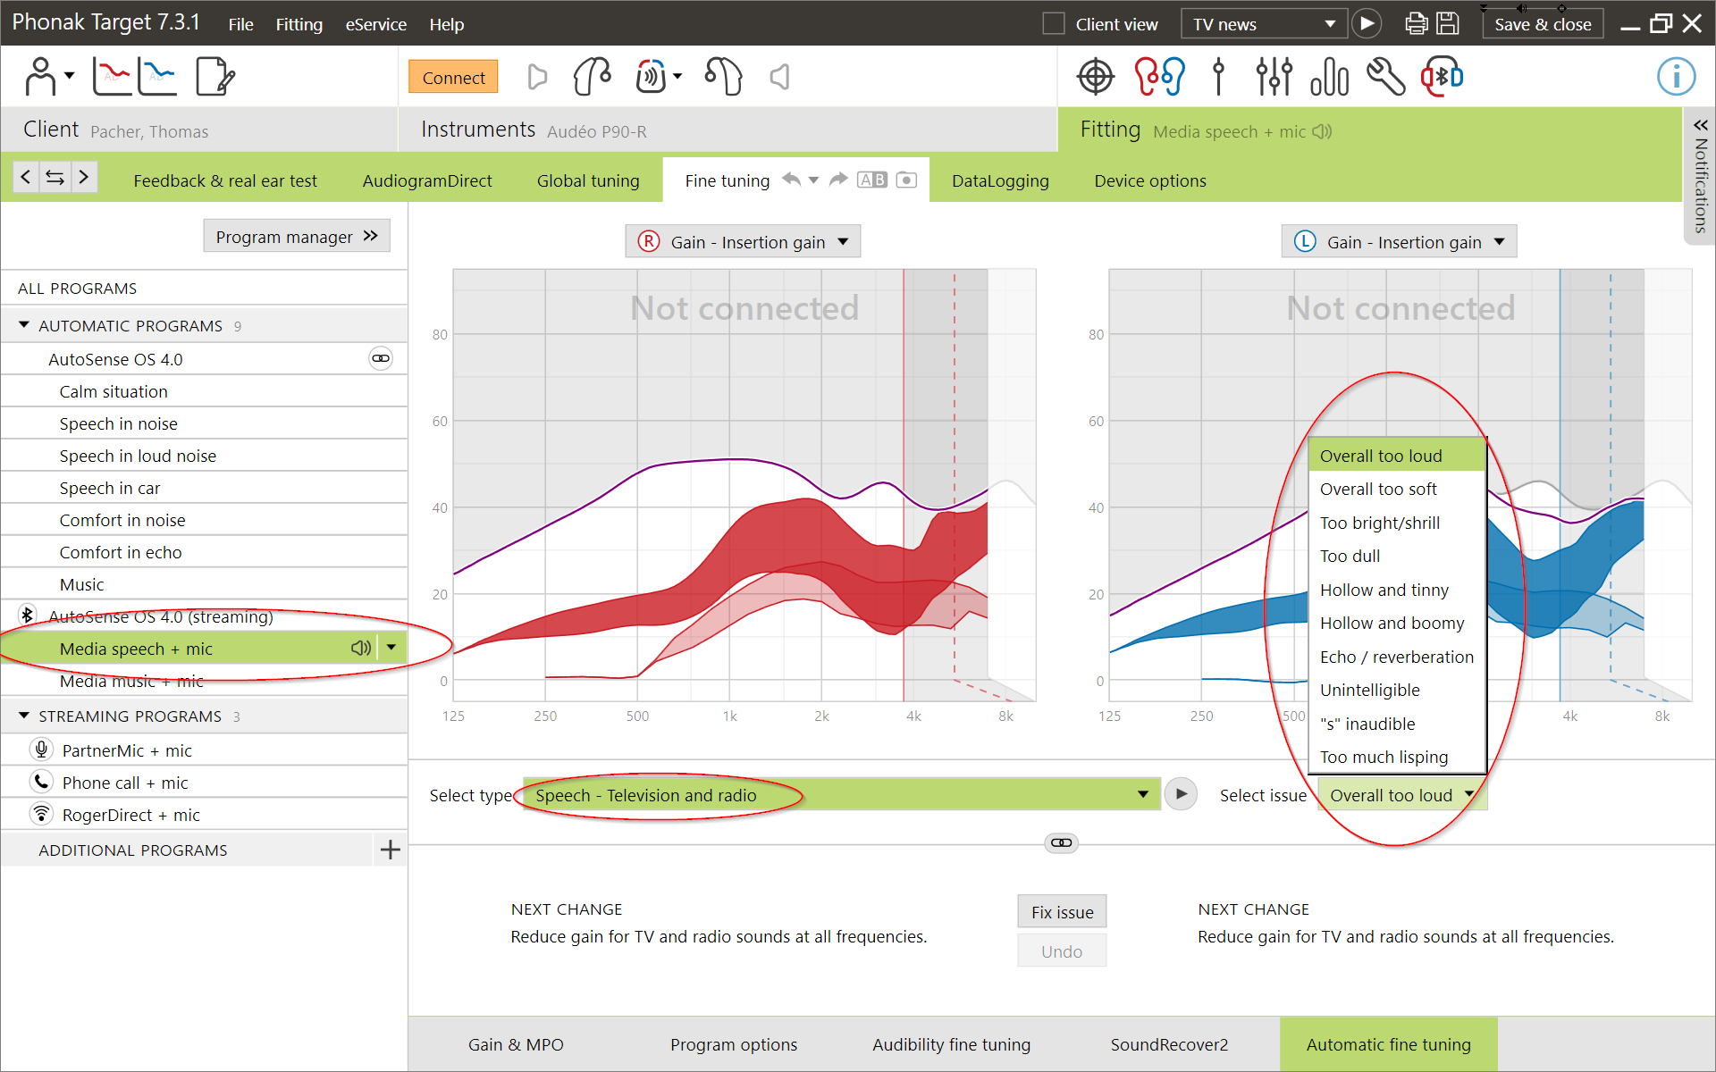Collapse the Streaming Programs group

[x=24, y=716]
